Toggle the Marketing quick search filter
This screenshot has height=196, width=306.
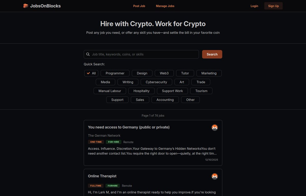coord(209,73)
